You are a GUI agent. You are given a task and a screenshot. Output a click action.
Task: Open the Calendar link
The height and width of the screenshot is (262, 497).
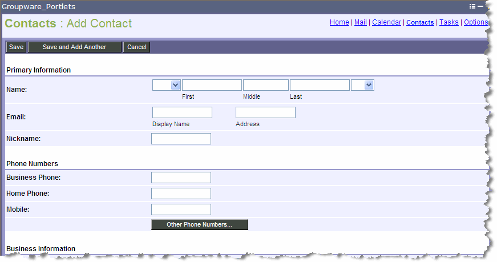click(386, 22)
